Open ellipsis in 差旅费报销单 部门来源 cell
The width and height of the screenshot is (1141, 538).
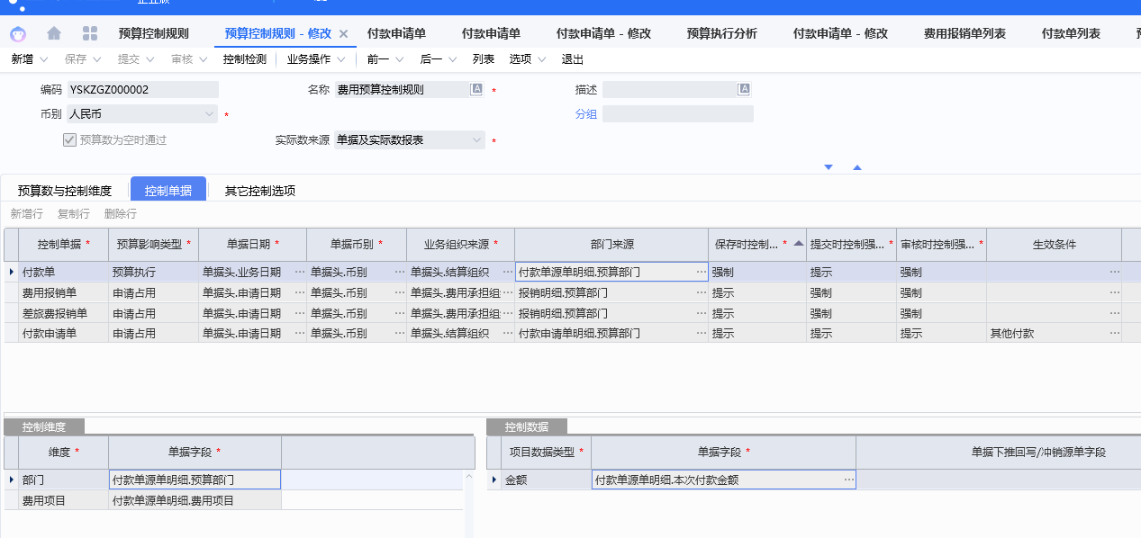click(701, 313)
